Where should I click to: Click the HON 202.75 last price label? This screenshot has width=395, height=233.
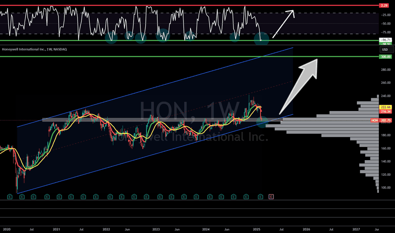pos(381,120)
